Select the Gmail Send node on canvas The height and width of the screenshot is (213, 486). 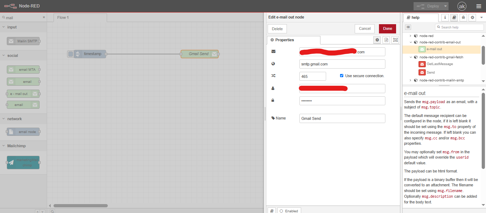pyautogui.click(x=200, y=54)
